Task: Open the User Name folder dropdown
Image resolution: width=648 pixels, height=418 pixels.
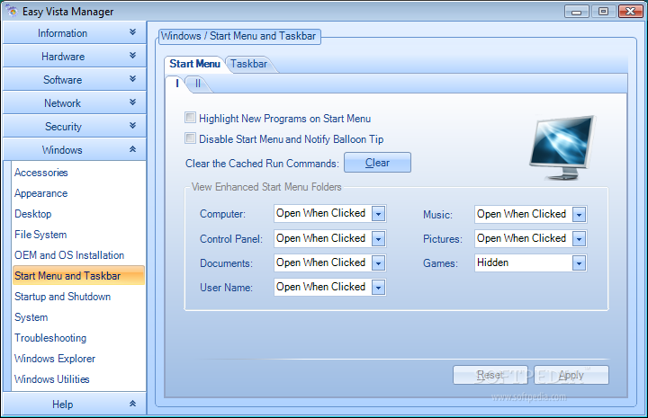Action: (x=379, y=287)
